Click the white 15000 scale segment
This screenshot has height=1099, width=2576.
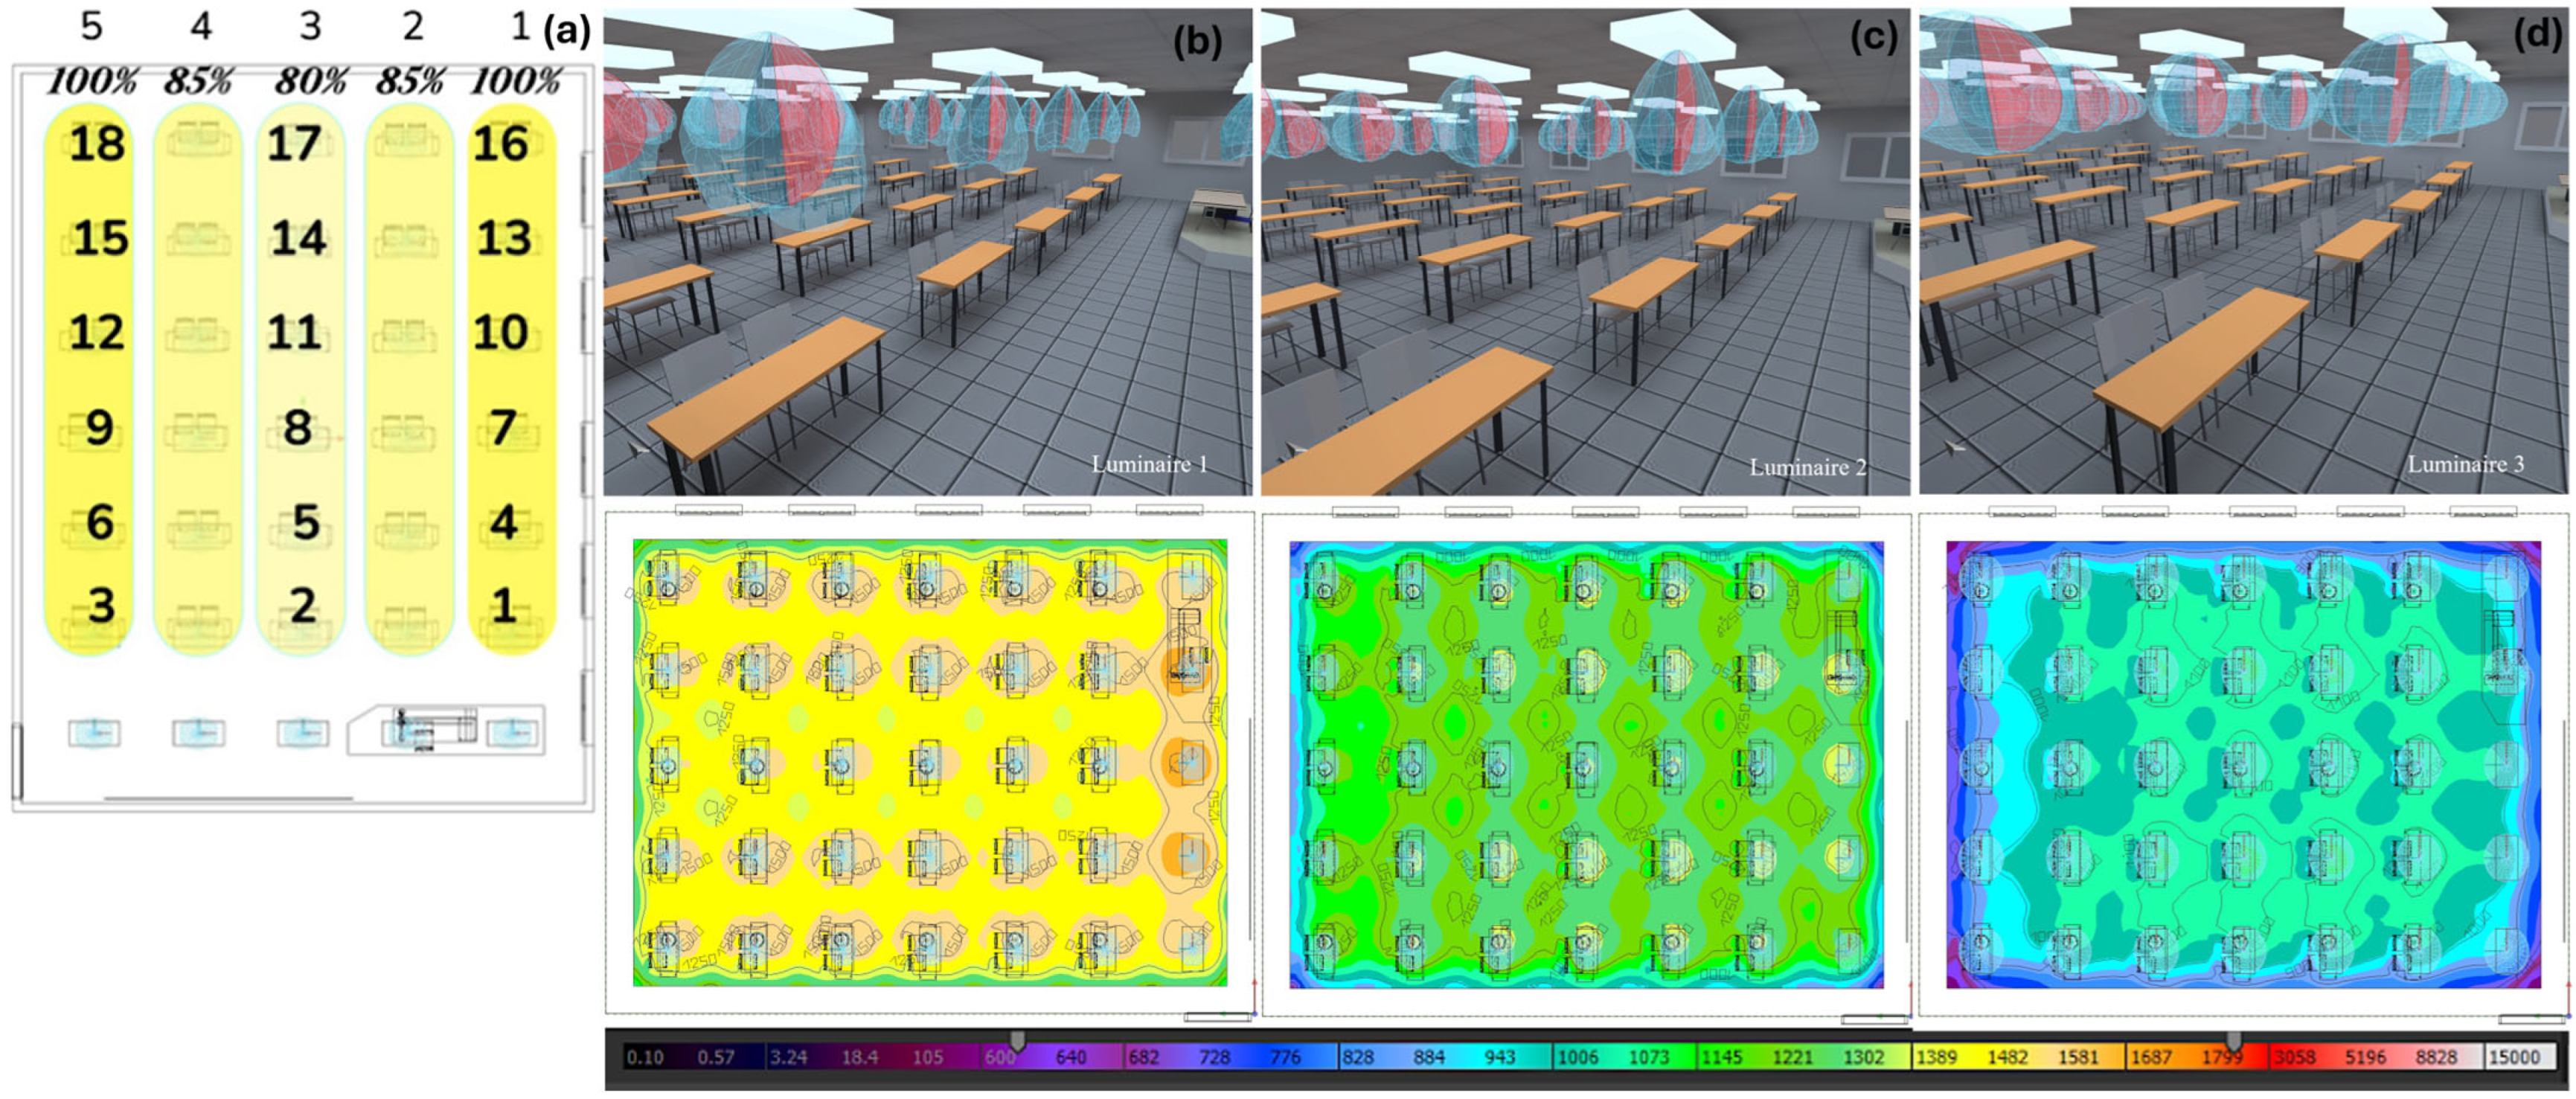pos(2513,1057)
